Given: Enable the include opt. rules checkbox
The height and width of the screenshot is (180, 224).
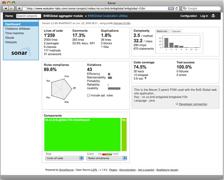Looking at the screenshot, I should [88, 96].
